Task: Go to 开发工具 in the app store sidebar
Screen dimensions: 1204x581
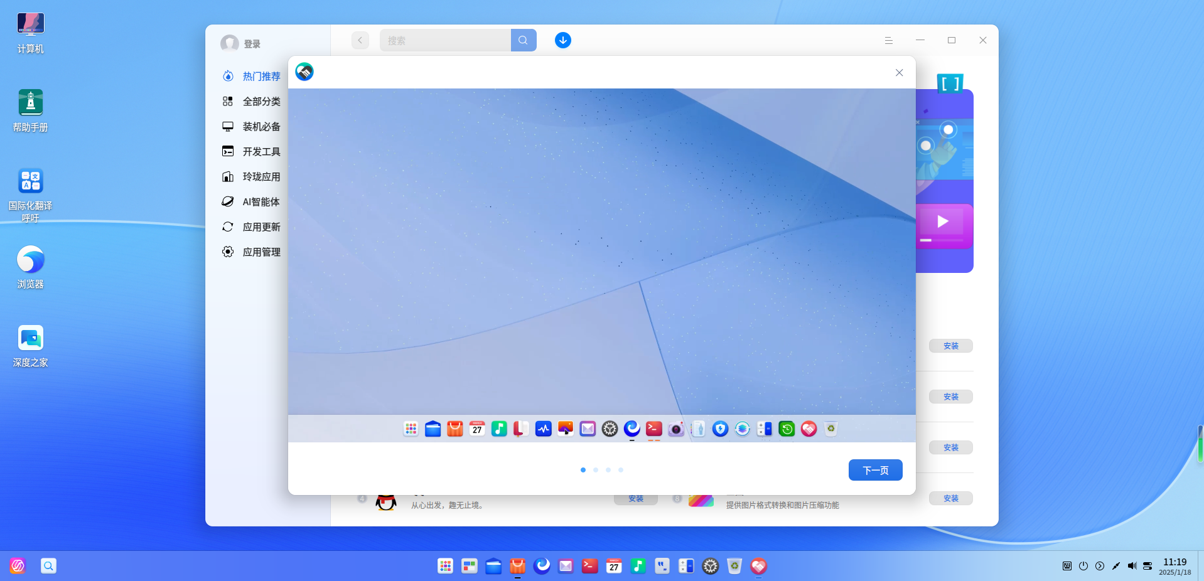Action: point(252,151)
